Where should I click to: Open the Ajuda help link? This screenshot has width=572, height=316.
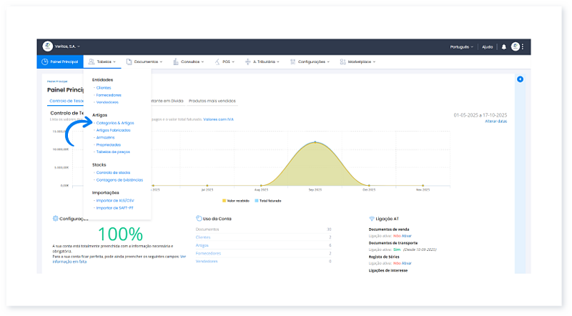coord(488,46)
